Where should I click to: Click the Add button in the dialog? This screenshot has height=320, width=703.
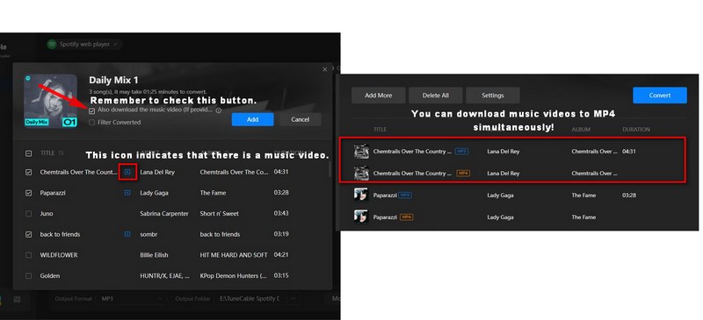[x=252, y=119]
